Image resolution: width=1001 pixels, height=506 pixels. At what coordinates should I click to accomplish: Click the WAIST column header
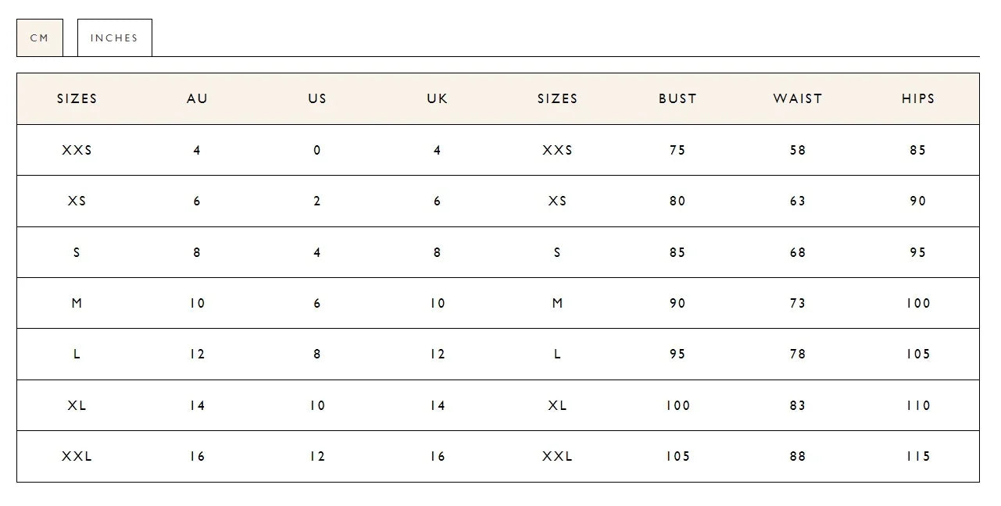797,98
